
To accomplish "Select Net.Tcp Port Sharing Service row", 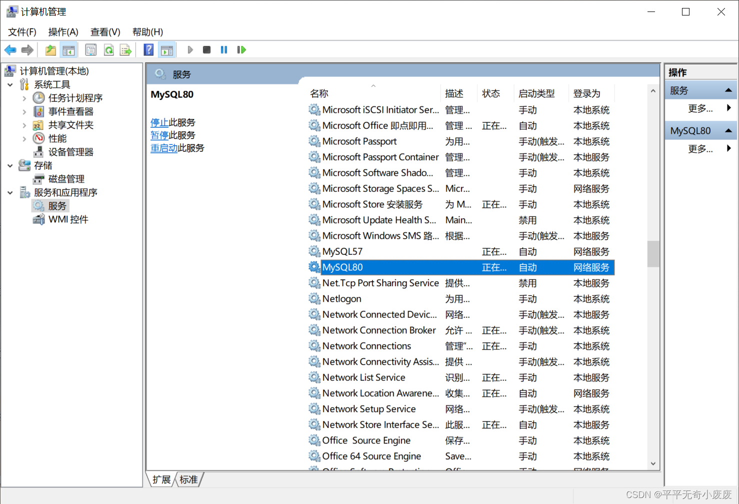I will (461, 283).
